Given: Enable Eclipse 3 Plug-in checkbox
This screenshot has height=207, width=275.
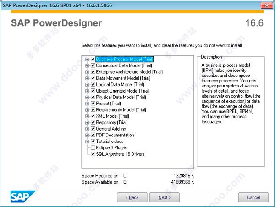Looking at the screenshot, I should point(93,147).
